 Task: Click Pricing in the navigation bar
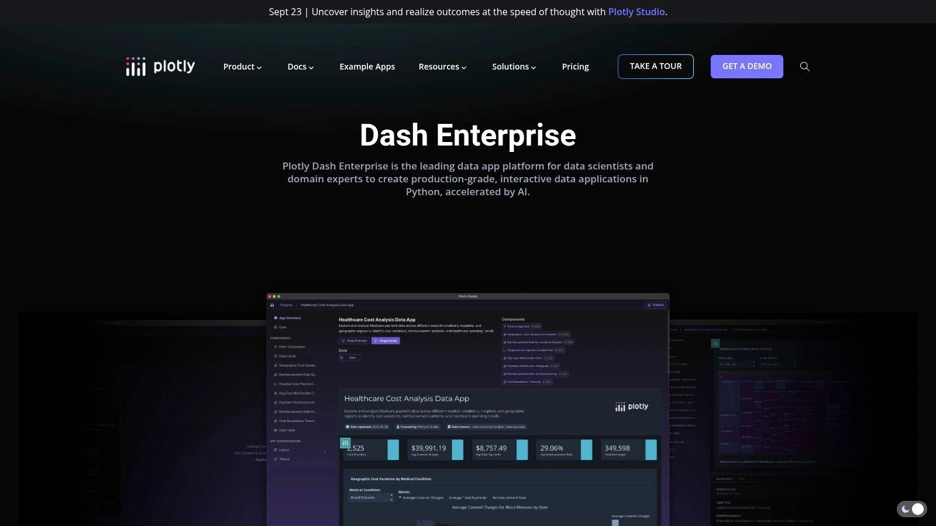tap(575, 67)
